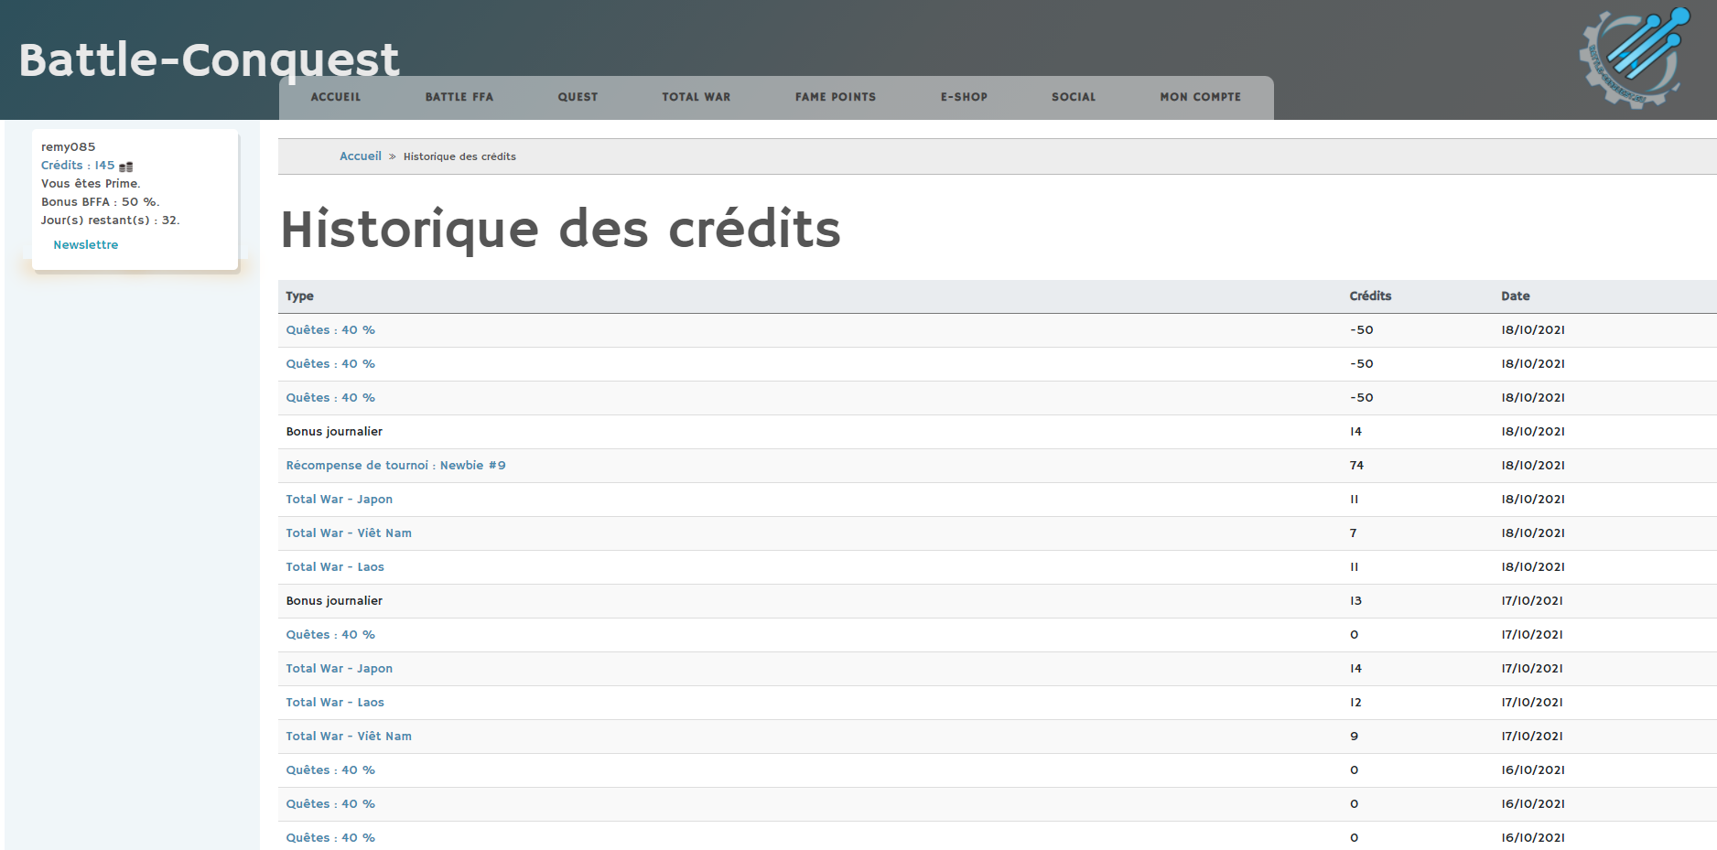This screenshot has height=850, width=1717.
Task: Click the Date column header
Action: click(x=1516, y=296)
